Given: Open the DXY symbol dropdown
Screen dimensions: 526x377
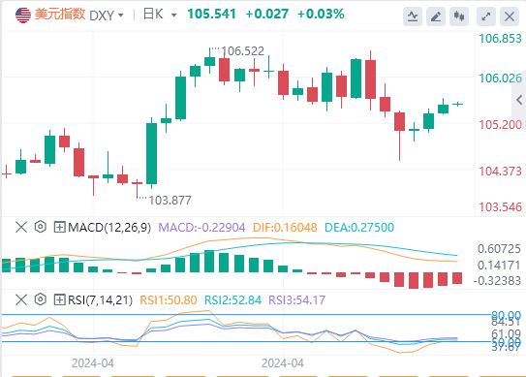Looking at the screenshot, I should click(x=107, y=16).
